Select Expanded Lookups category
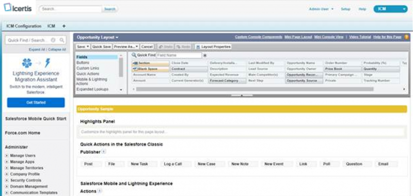Viewport: 413px width, 196px height. coord(92,89)
